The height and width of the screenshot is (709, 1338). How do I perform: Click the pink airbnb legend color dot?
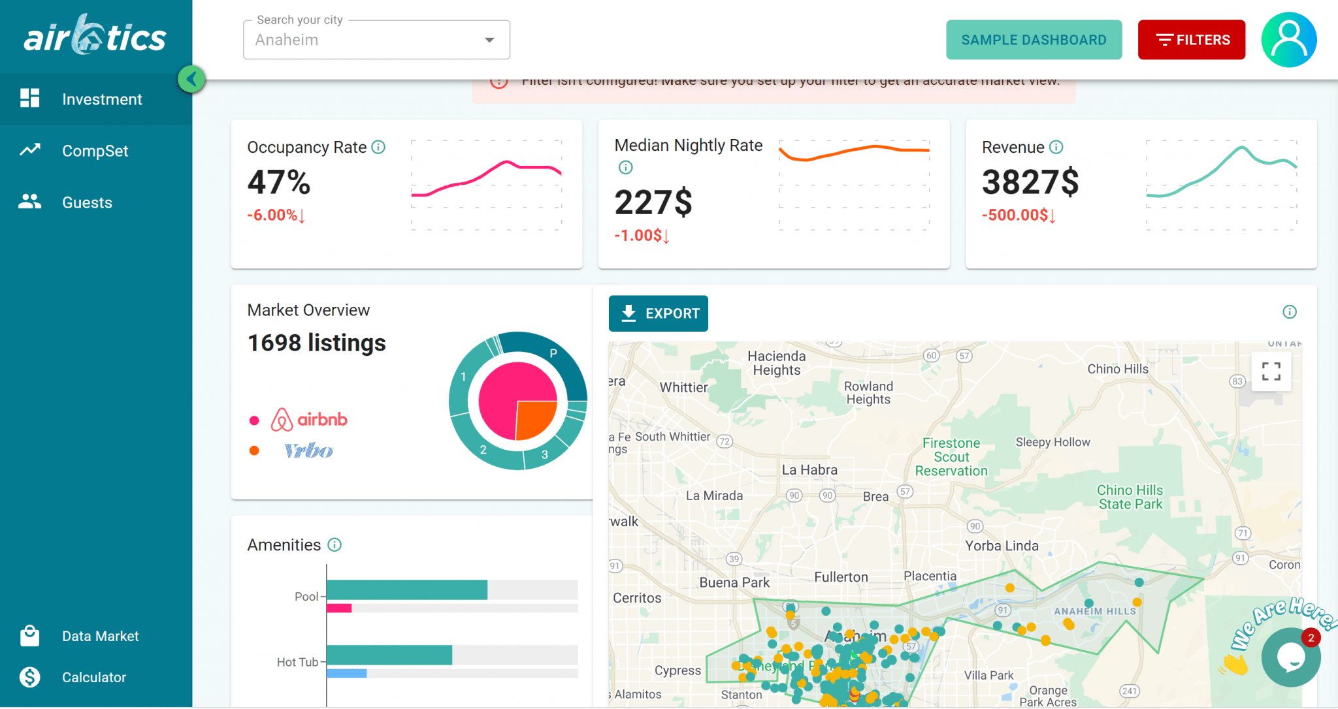point(255,420)
